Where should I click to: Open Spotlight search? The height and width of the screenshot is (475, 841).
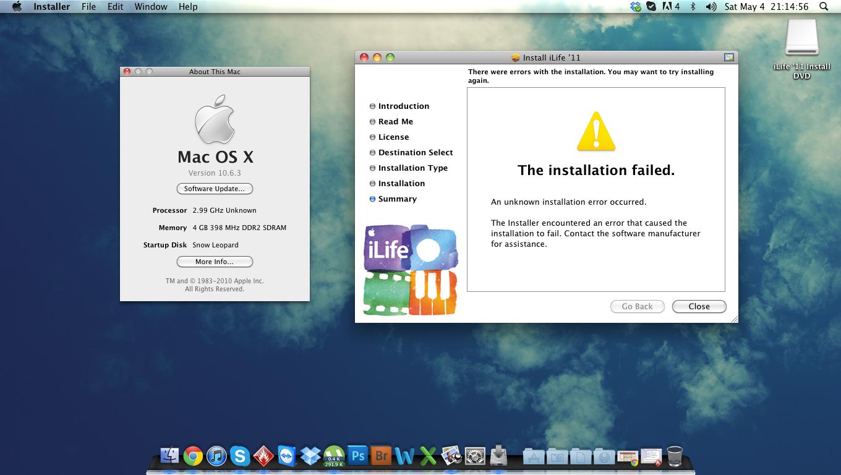(824, 7)
